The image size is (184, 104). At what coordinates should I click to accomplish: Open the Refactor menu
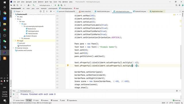[41, 2]
